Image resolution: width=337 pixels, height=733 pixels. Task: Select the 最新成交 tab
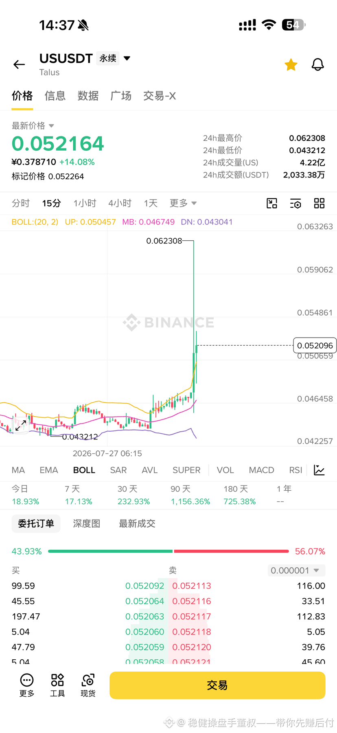coord(137,524)
